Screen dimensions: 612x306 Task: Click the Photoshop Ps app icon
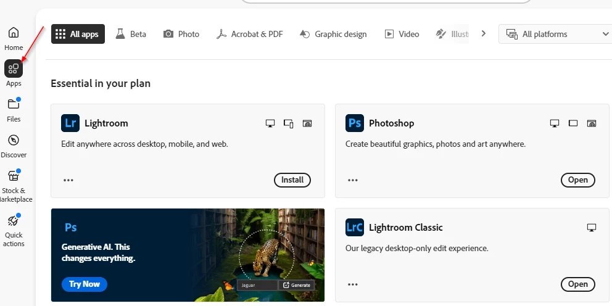pos(354,123)
